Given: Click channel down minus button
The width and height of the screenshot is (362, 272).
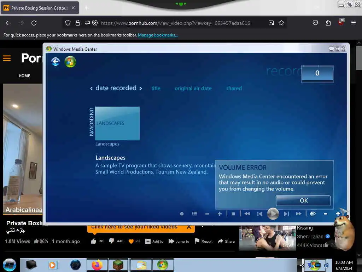Looking at the screenshot, I should coord(207,214).
